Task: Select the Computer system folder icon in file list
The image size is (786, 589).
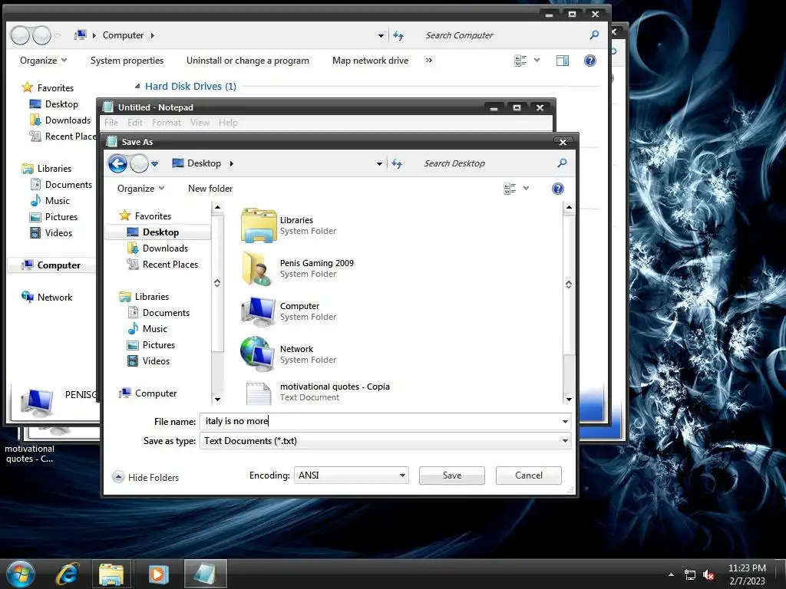Action: 259,311
